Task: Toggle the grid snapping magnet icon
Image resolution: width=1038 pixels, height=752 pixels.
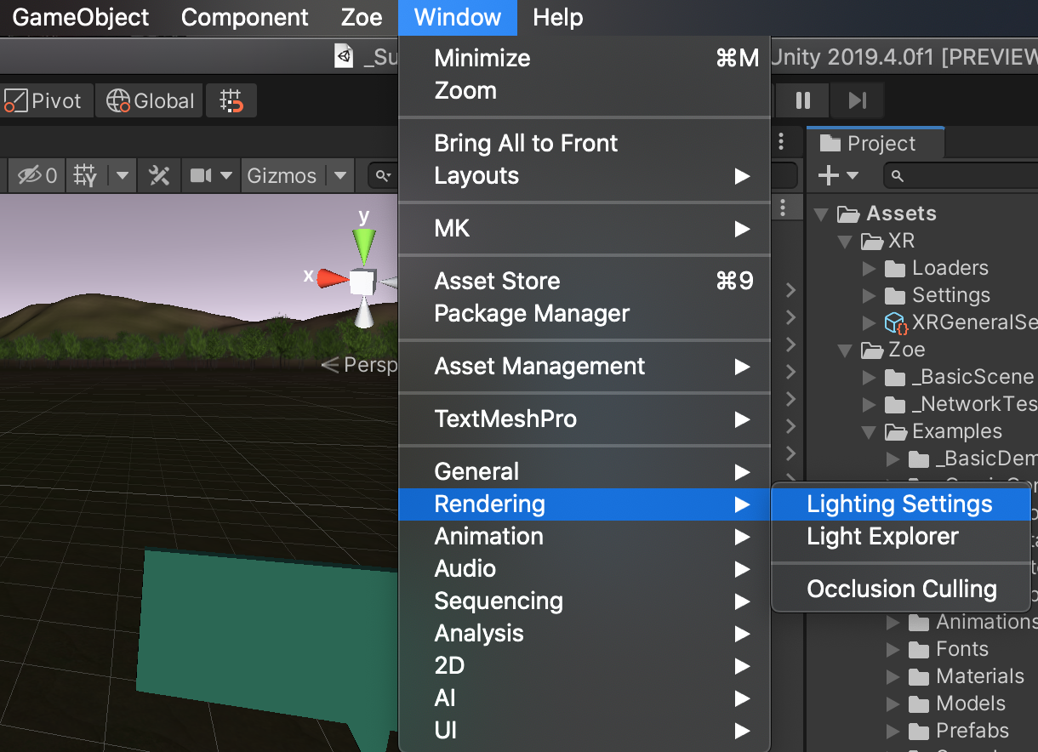Action: coord(231,101)
